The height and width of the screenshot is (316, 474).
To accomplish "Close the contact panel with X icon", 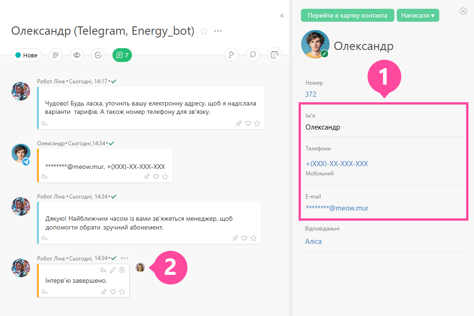I will [463, 11].
